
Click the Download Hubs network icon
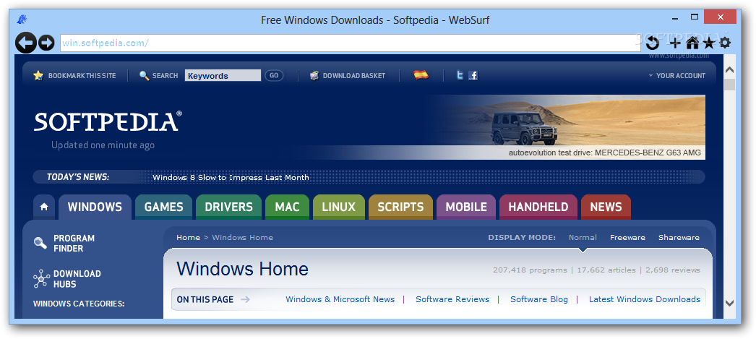point(41,279)
